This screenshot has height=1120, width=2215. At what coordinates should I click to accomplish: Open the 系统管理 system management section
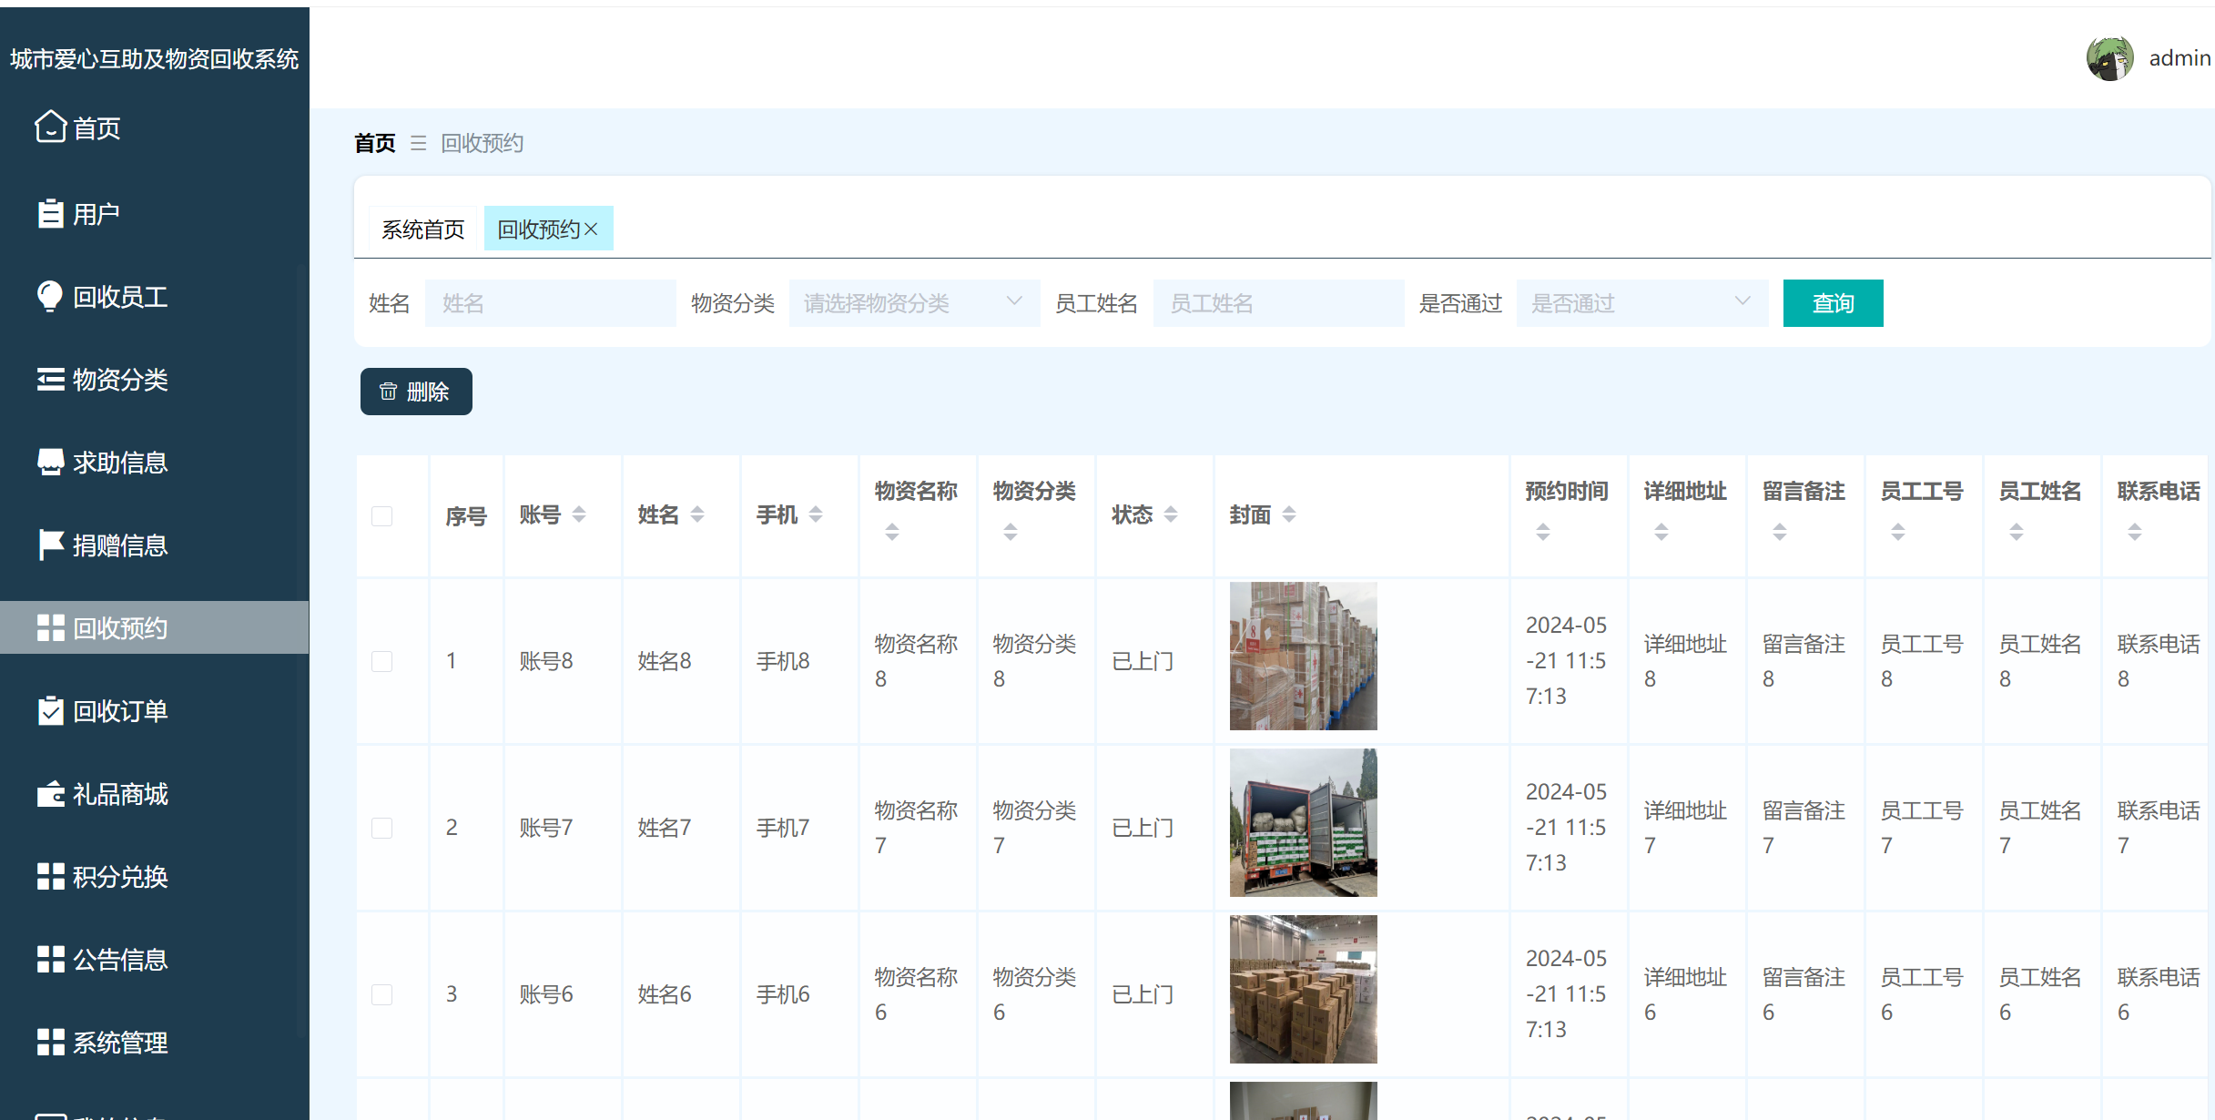[51, 1042]
